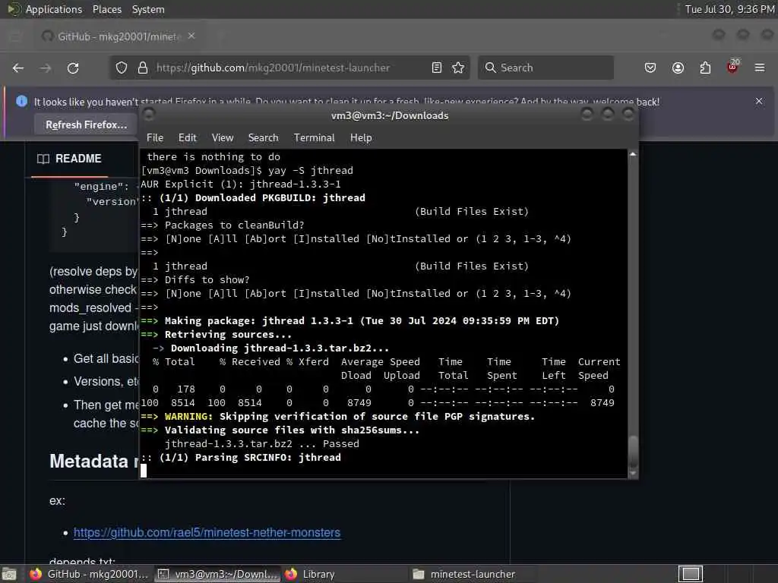Click the Firefox Search box
The image size is (778, 583).
pos(546,68)
